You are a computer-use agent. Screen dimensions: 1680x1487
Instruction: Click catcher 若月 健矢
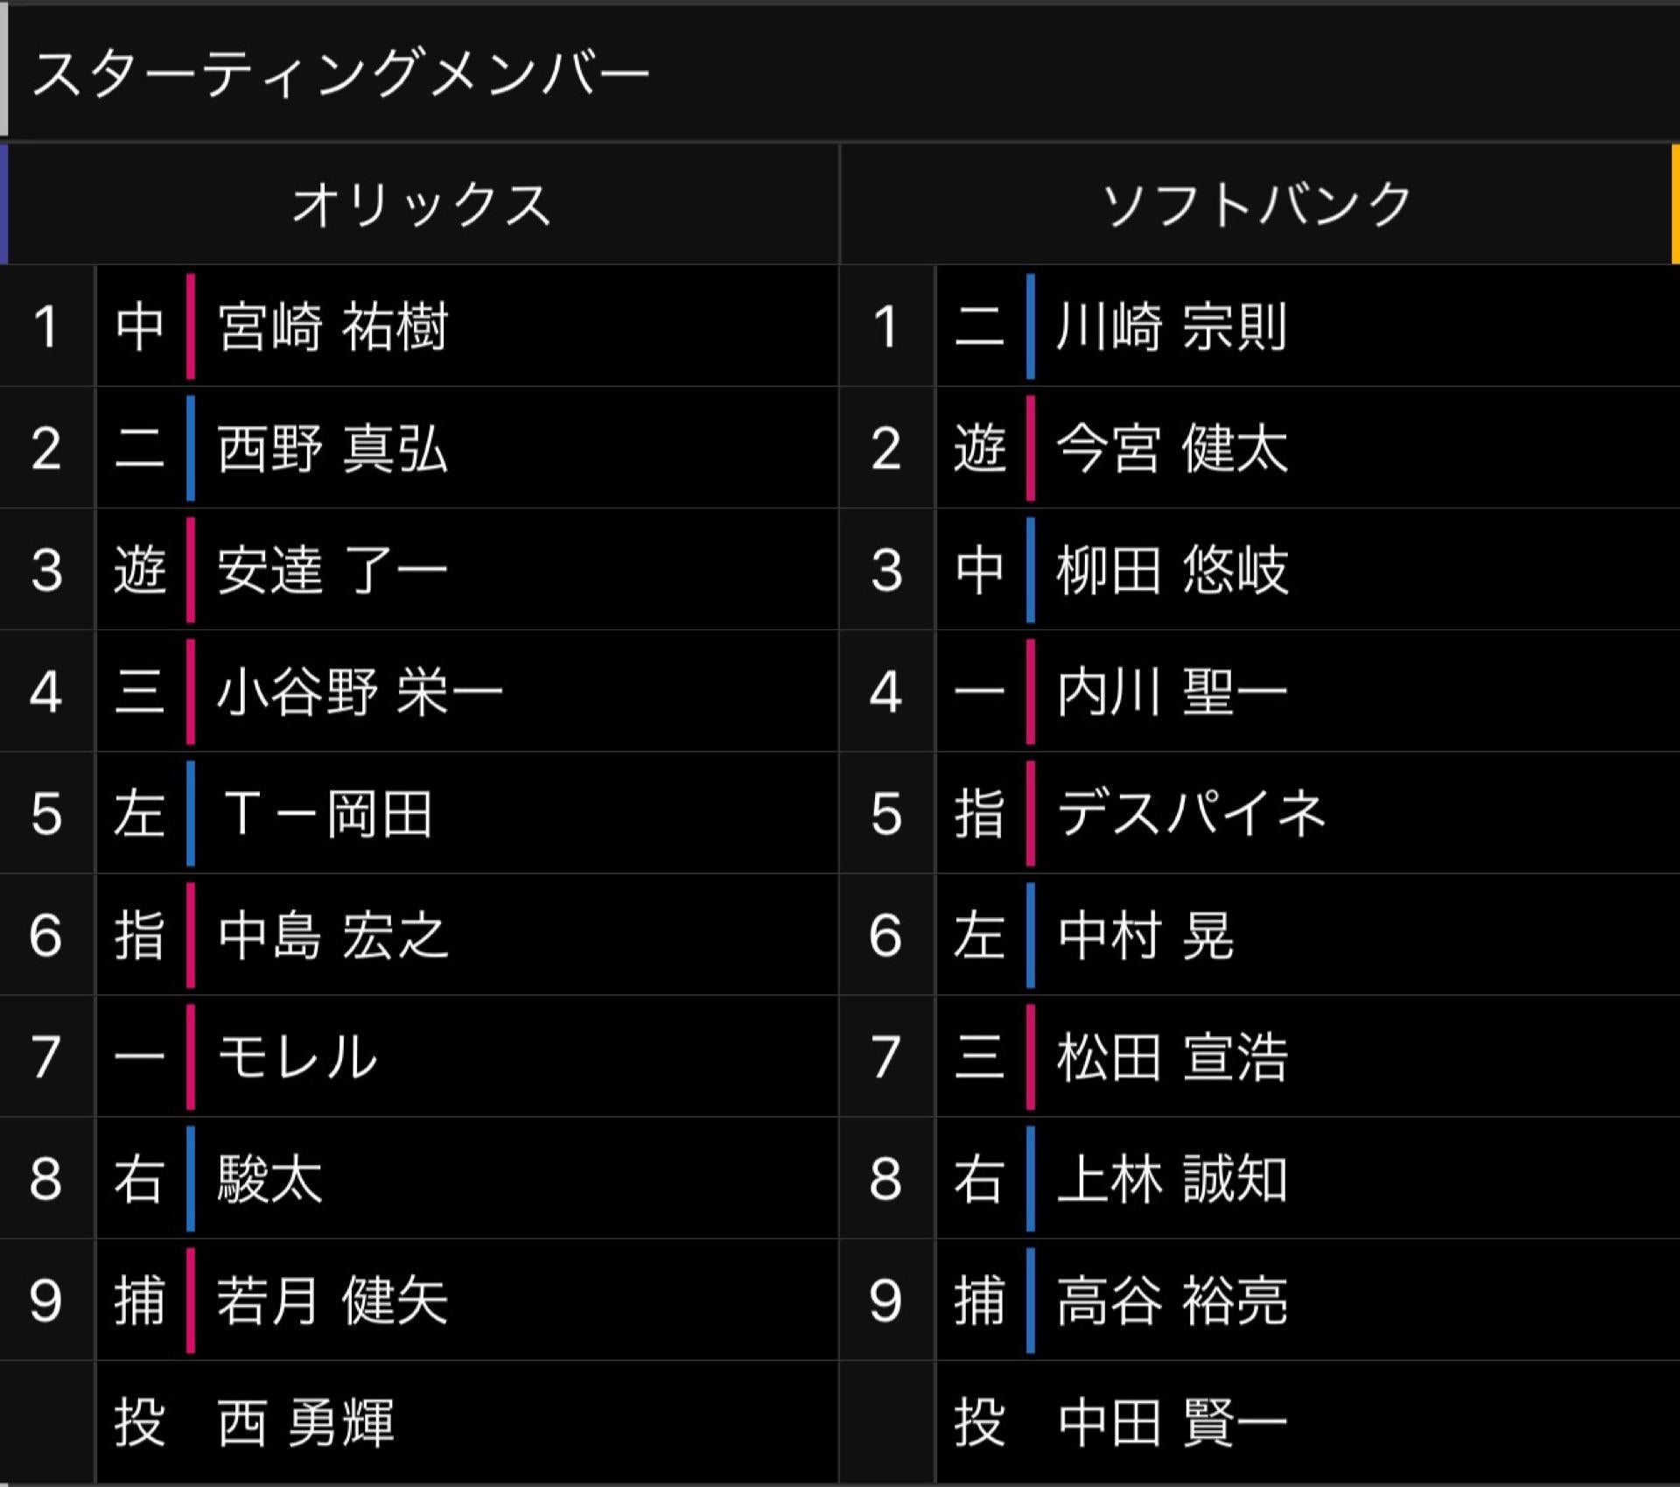click(x=332, y=1300)
